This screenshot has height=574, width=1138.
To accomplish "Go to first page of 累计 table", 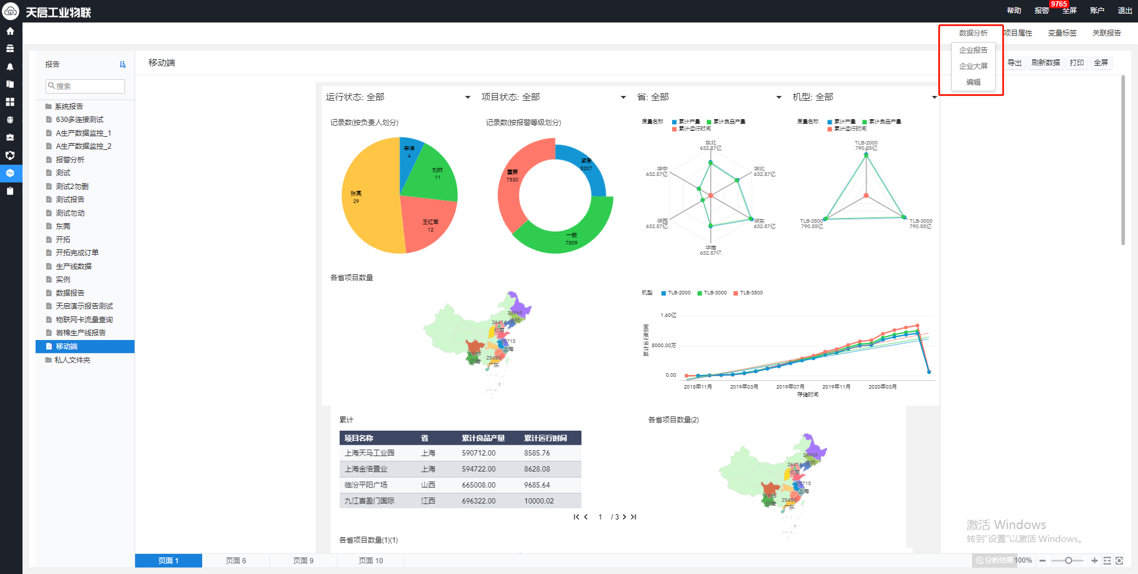I will coord(576,517).
